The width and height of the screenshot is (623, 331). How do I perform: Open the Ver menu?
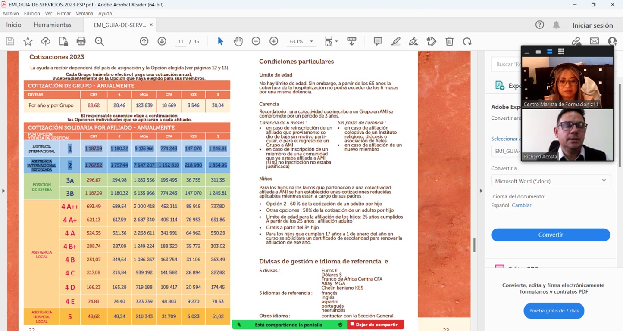click(x=48, y=13)
